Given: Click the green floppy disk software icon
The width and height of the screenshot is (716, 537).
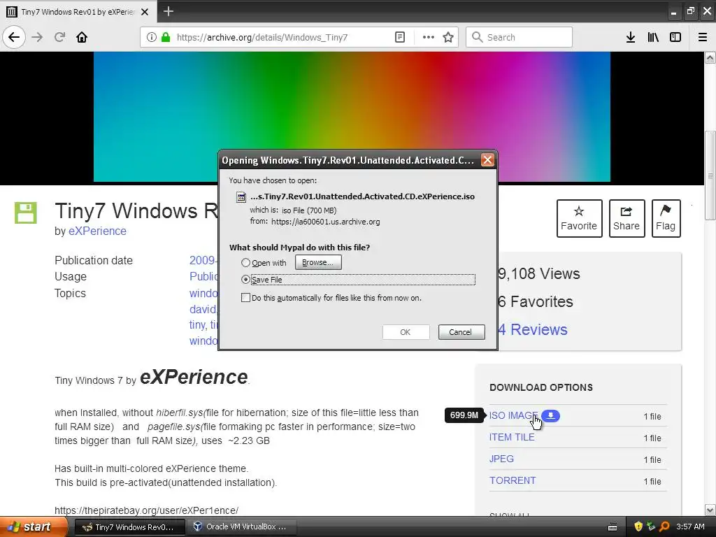Looking at the screenshot, I should click(x=26, y=213).
